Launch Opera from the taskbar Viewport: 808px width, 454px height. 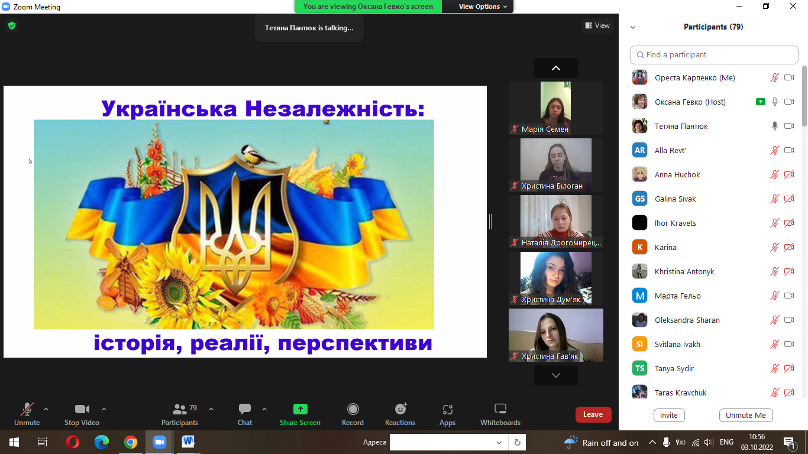pyautogui.click(x=73, y=442)
